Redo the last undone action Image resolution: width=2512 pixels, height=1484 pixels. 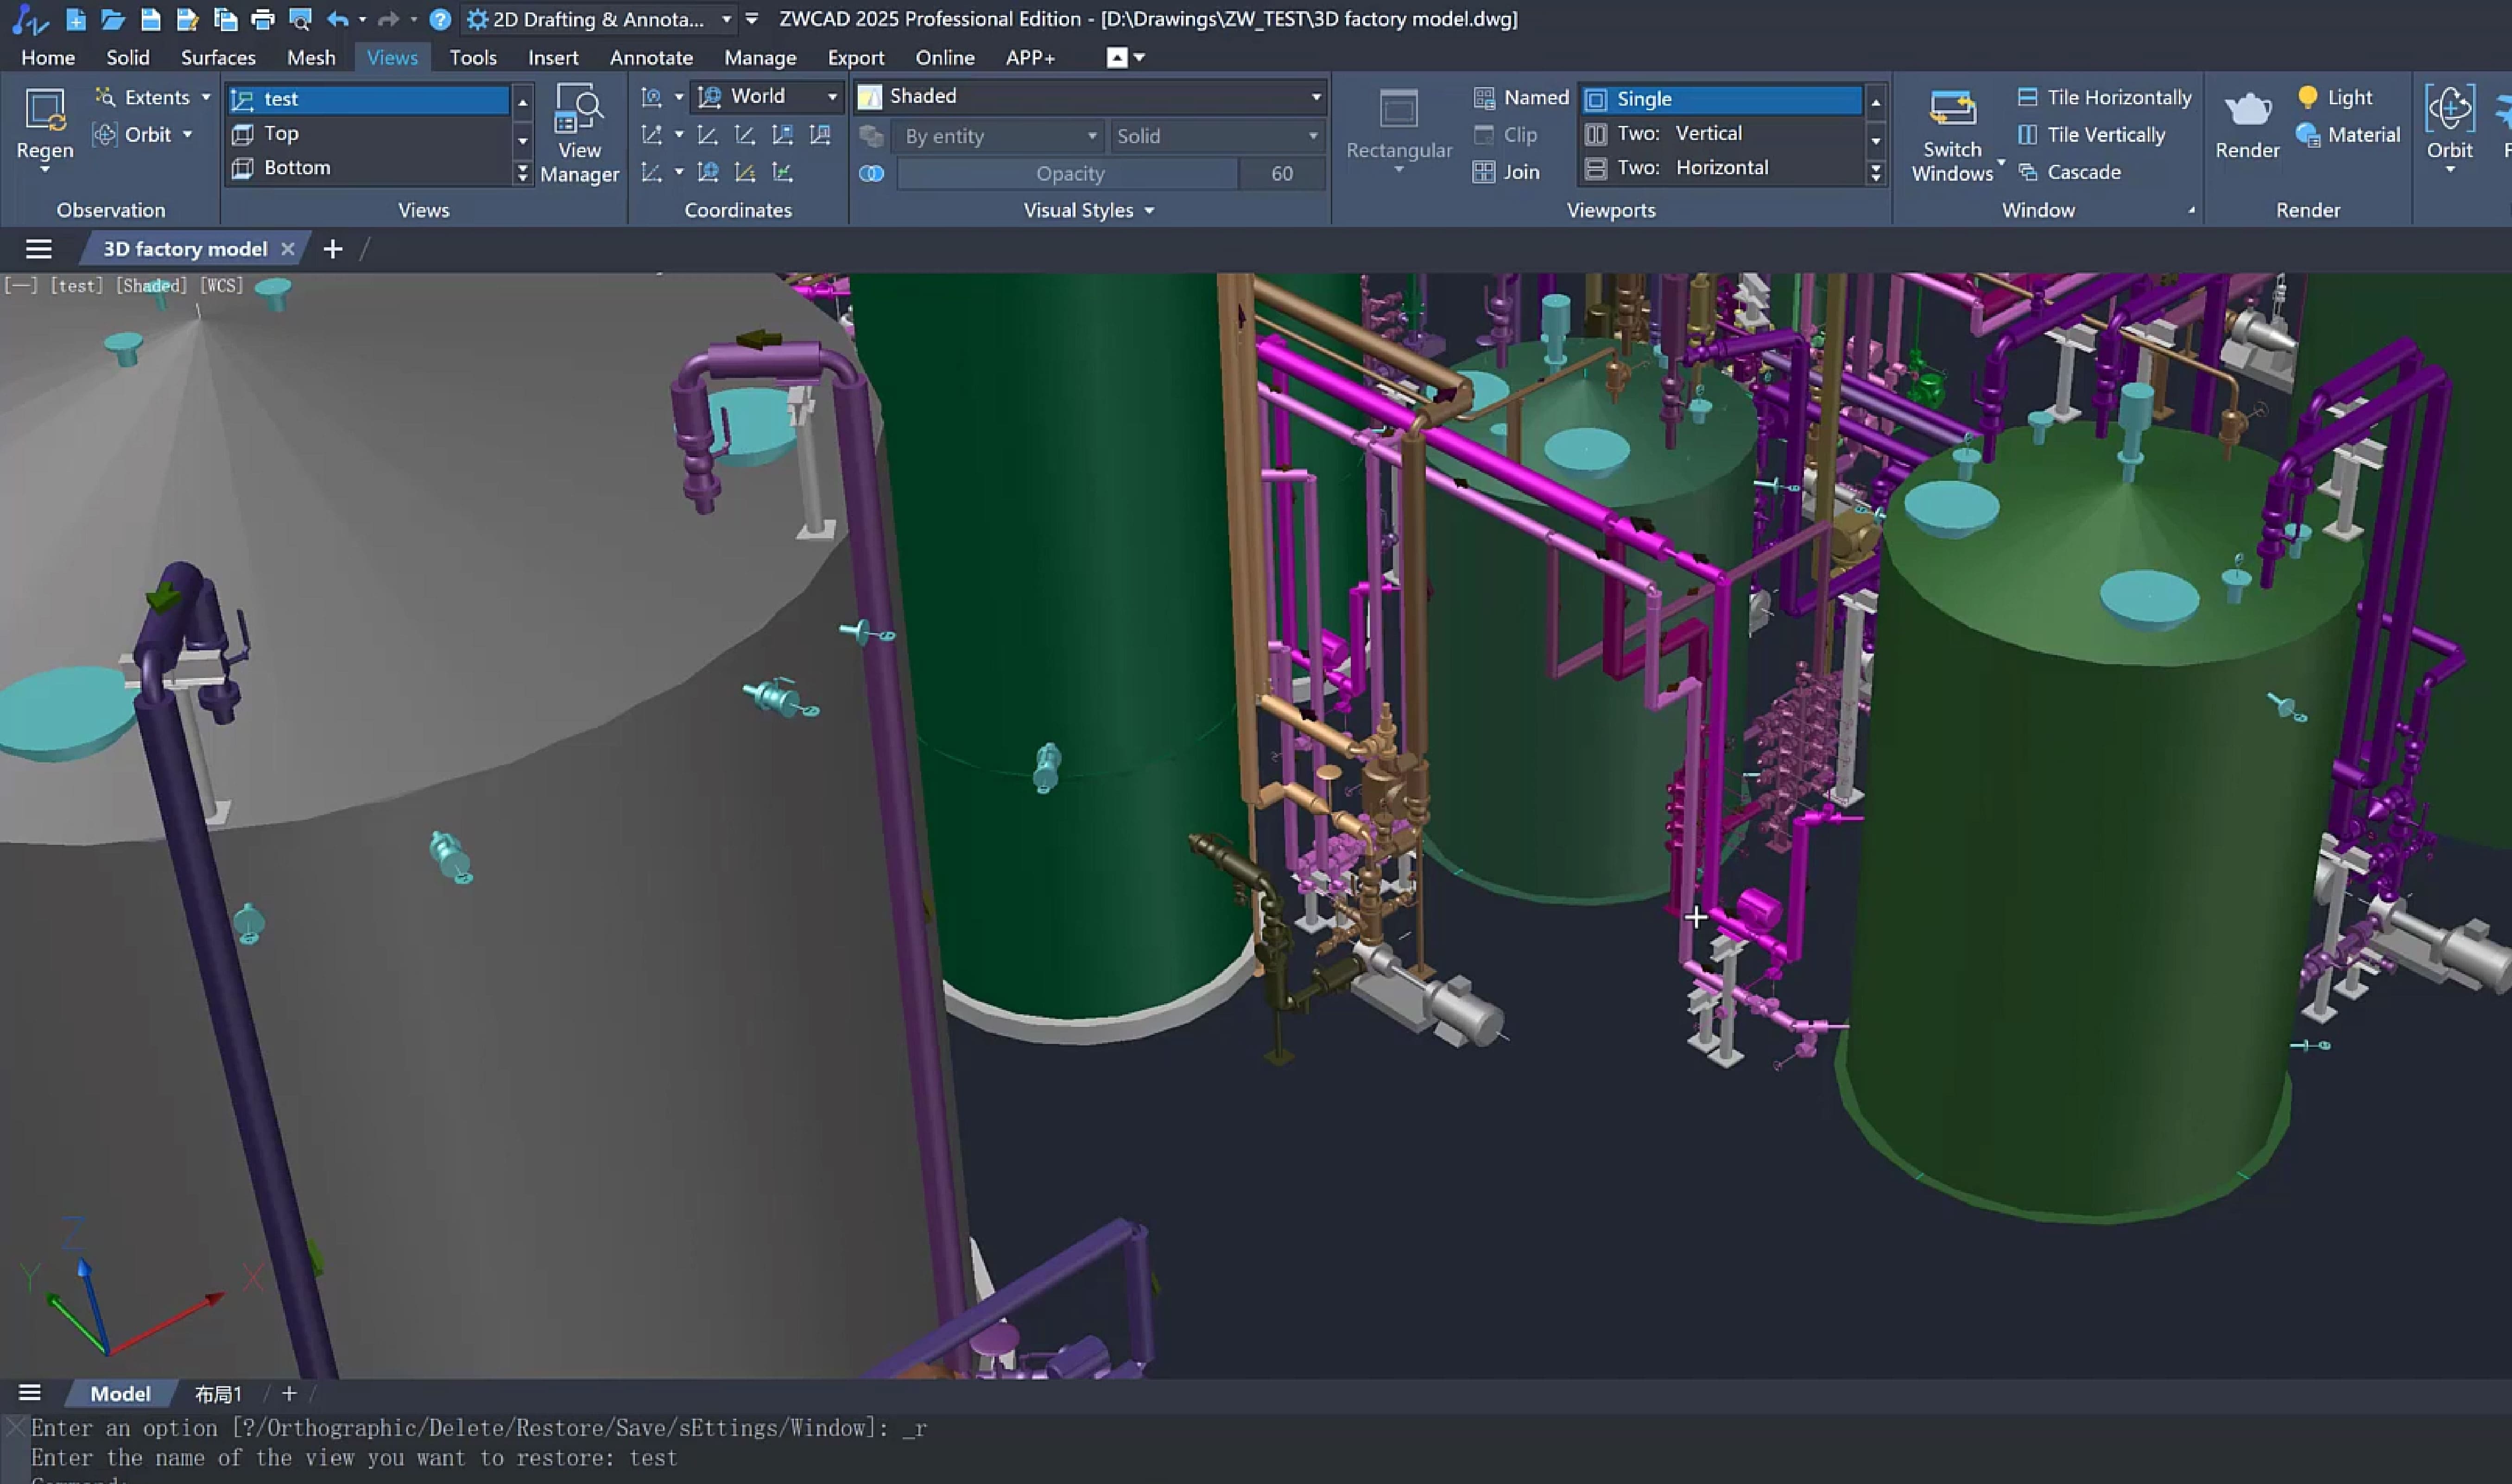click(388, 19)
